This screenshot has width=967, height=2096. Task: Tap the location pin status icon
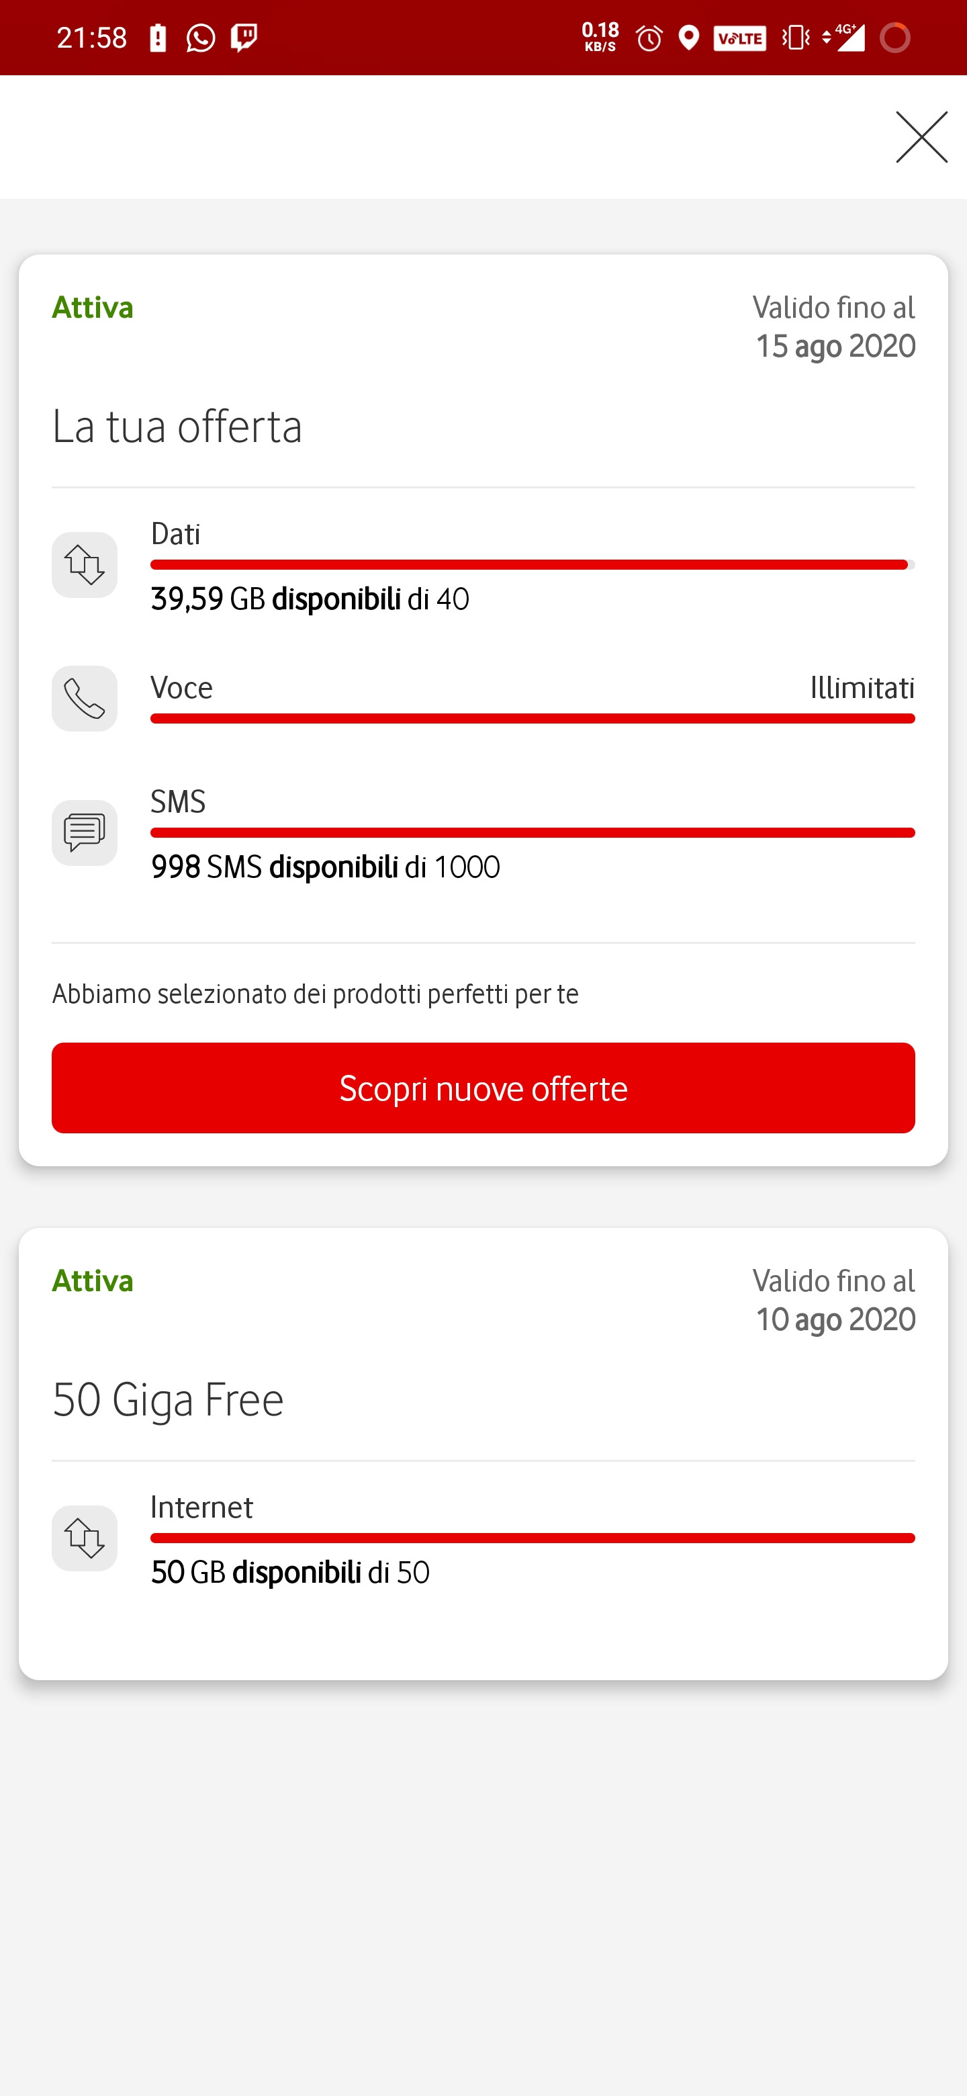point(689,38)
